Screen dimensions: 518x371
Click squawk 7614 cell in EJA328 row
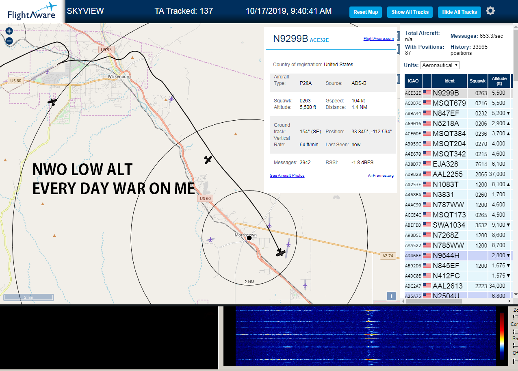tap(477, 164)
